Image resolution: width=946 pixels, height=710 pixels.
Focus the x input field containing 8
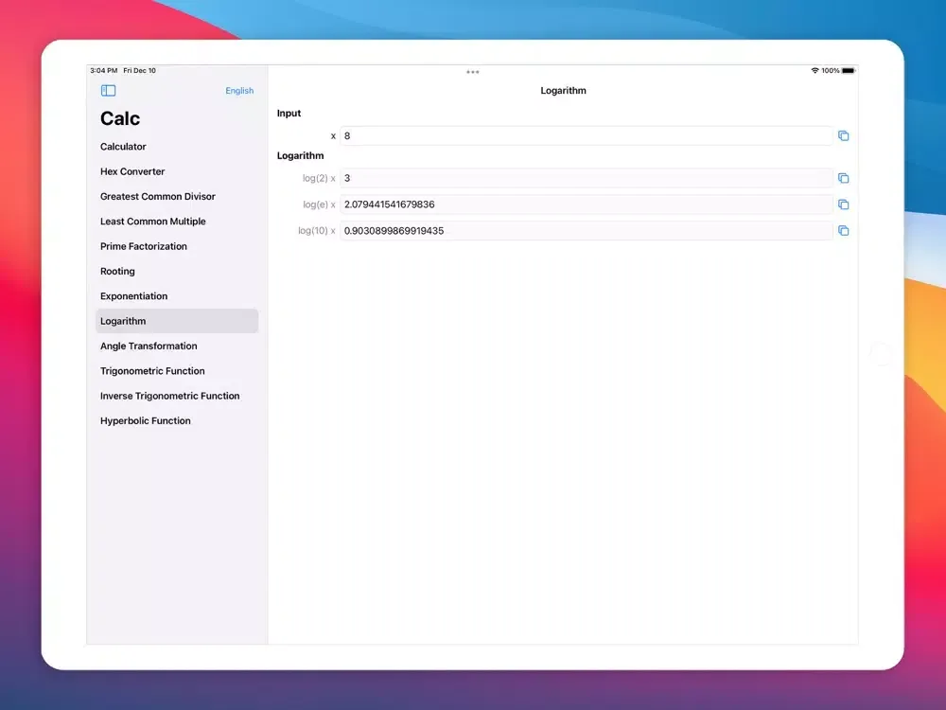pyautogui.click(x=587, y=135)
